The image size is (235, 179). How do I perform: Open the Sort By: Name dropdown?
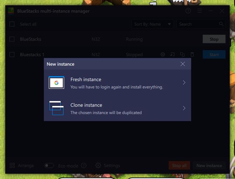153,24
